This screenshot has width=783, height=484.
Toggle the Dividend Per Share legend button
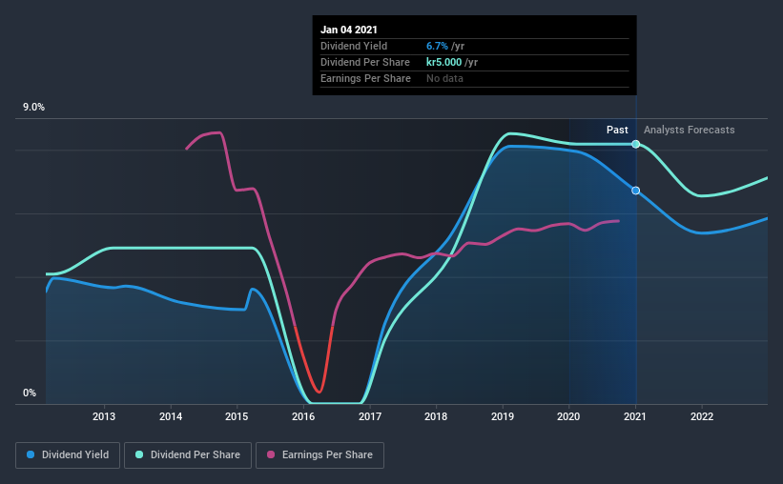(x=188, y=455)
